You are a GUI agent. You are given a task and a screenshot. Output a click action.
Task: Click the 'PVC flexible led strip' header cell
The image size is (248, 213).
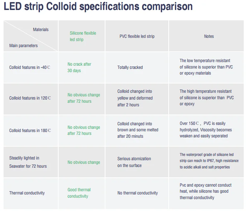coord(137,36)
